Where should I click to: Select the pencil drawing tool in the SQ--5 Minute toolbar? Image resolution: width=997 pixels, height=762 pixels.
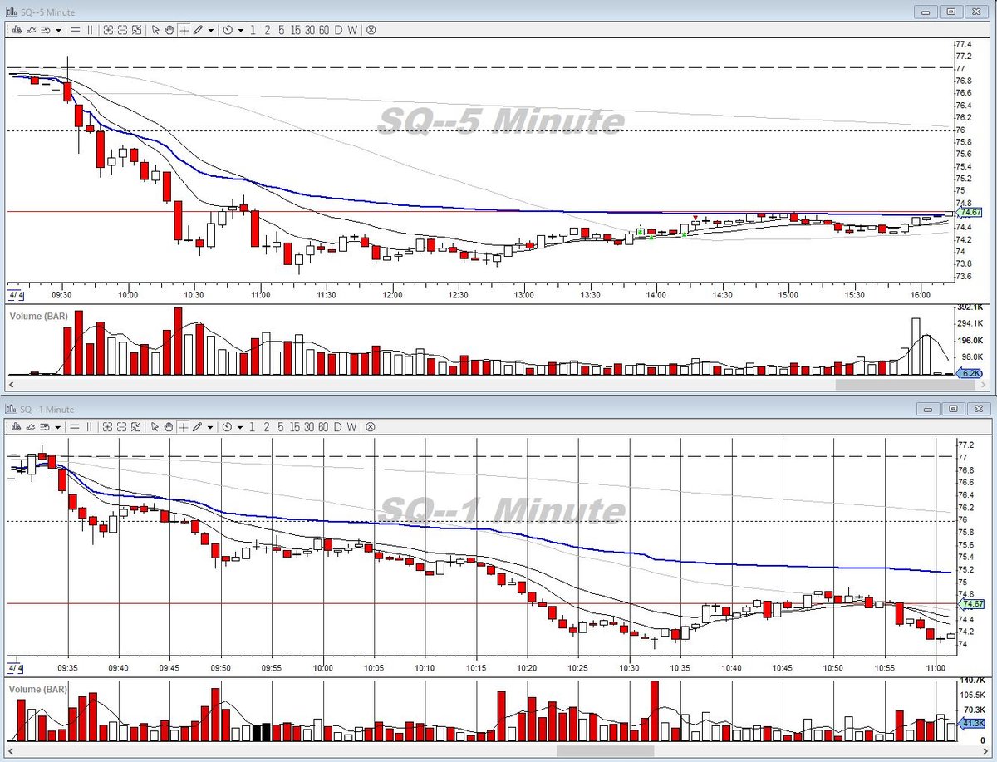198,29
